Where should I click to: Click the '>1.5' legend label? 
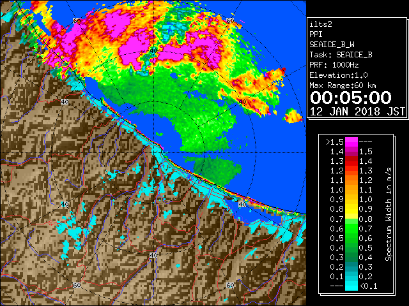click(335, 142)
